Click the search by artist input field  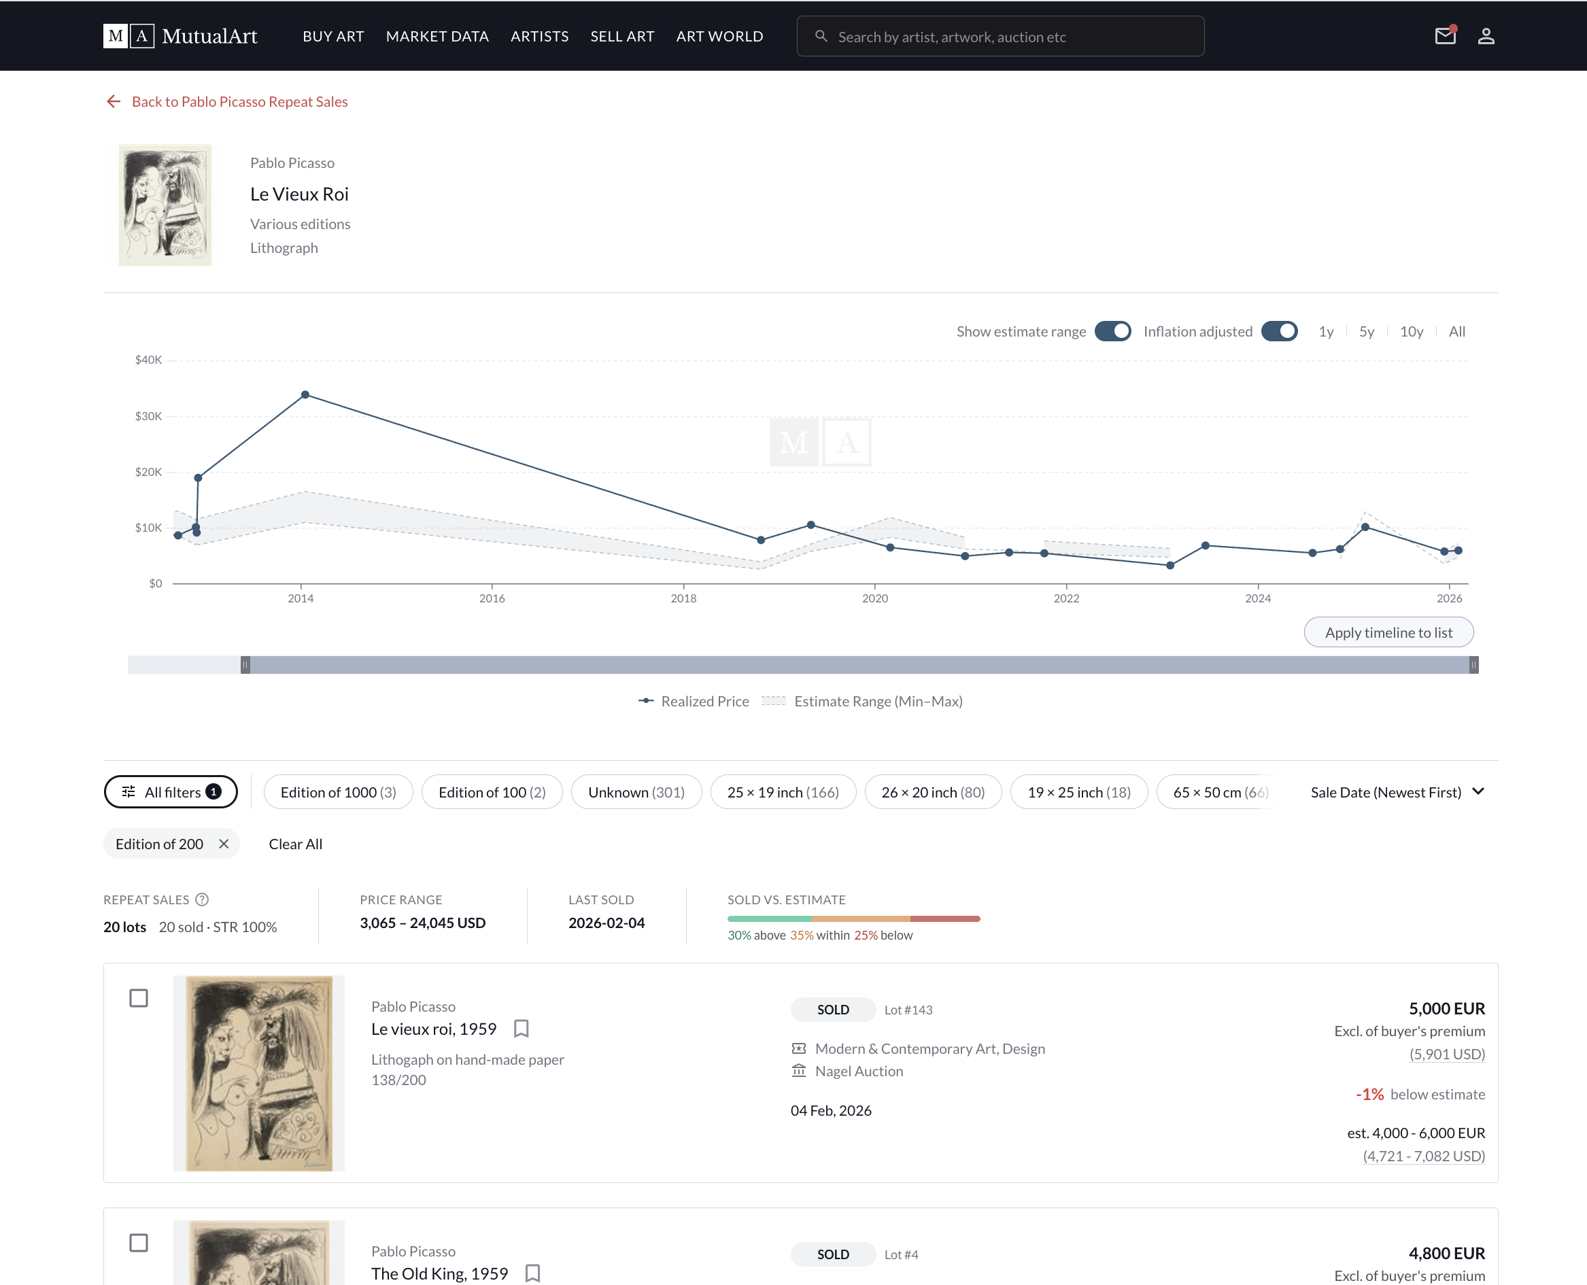(1000, 36)
